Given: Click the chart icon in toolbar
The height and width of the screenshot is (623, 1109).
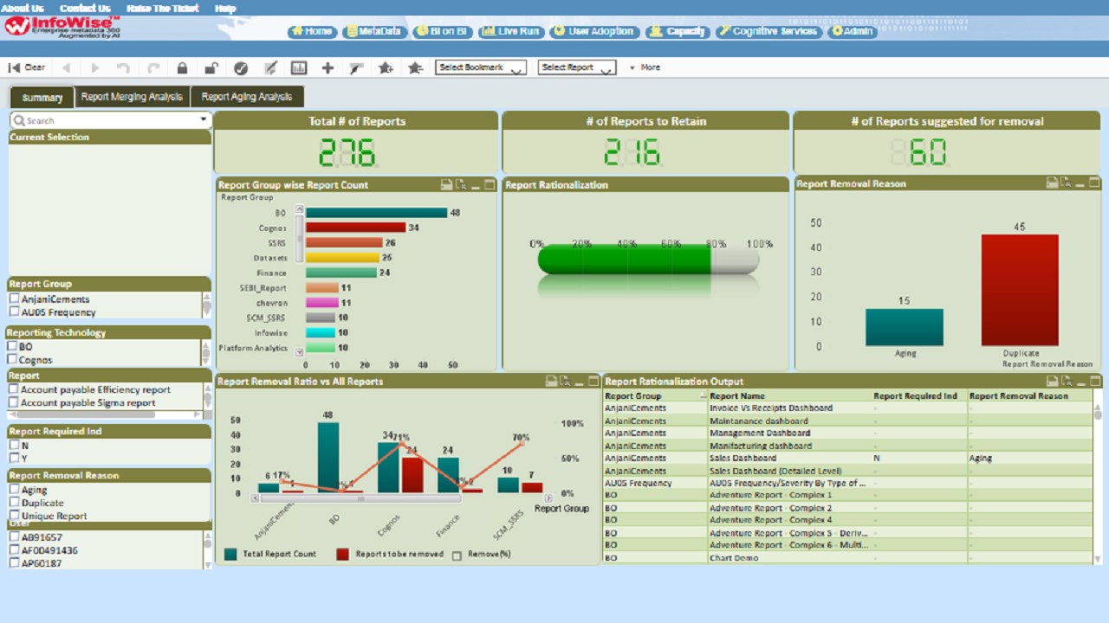Looking at the screenshot, I should click(298, 67).
